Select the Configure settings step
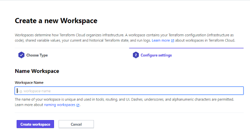Image resolution: width=250 pixels, height=138 pixels. pyautogui.click(x=156, y=55)
